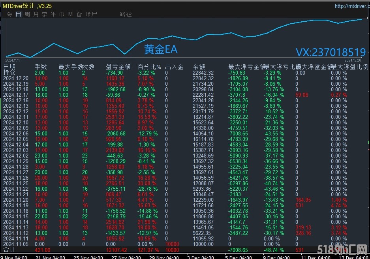This screenshot has width=370, height=259.
Task: Click balance 9293.36
Action: coord(201,189)
